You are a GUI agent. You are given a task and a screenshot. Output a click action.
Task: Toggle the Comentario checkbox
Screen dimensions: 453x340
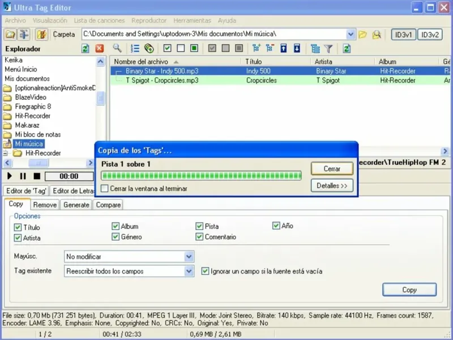coord(199,237)
